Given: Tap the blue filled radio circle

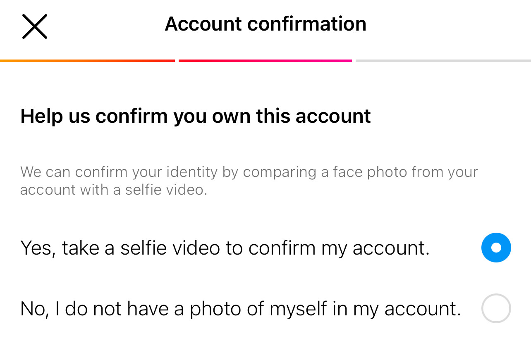Looking at the screenshot, I should point(496,248).
